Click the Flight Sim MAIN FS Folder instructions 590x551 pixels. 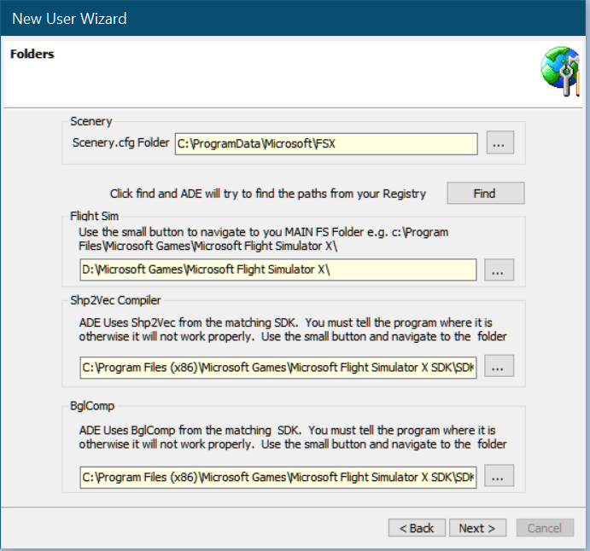[x=263, y=239]
